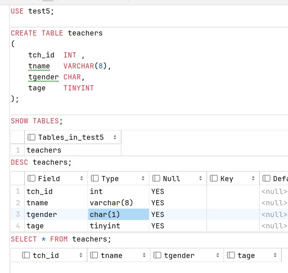
Task: Click the underlined 'tname' in CREATE statement
Action: pos(39,66)
